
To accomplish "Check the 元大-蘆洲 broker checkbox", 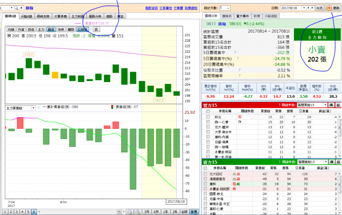I will click(208, 127).
